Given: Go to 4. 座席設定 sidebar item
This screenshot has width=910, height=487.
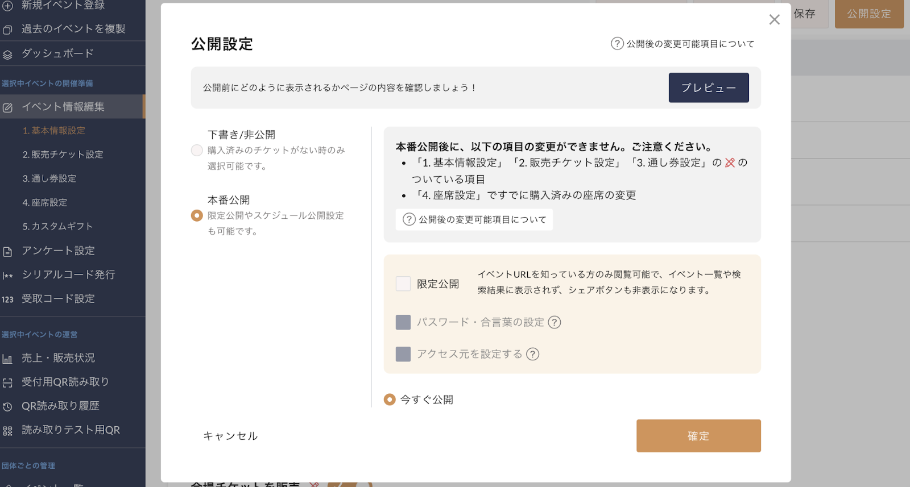Looking at the screenshot, I should coord(45,202).
